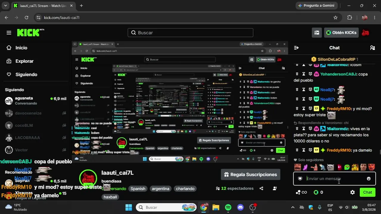The width and height of the screenshot is (381, 214).
Task: Open the emoji picker in message box
Action: coord(369,179)
